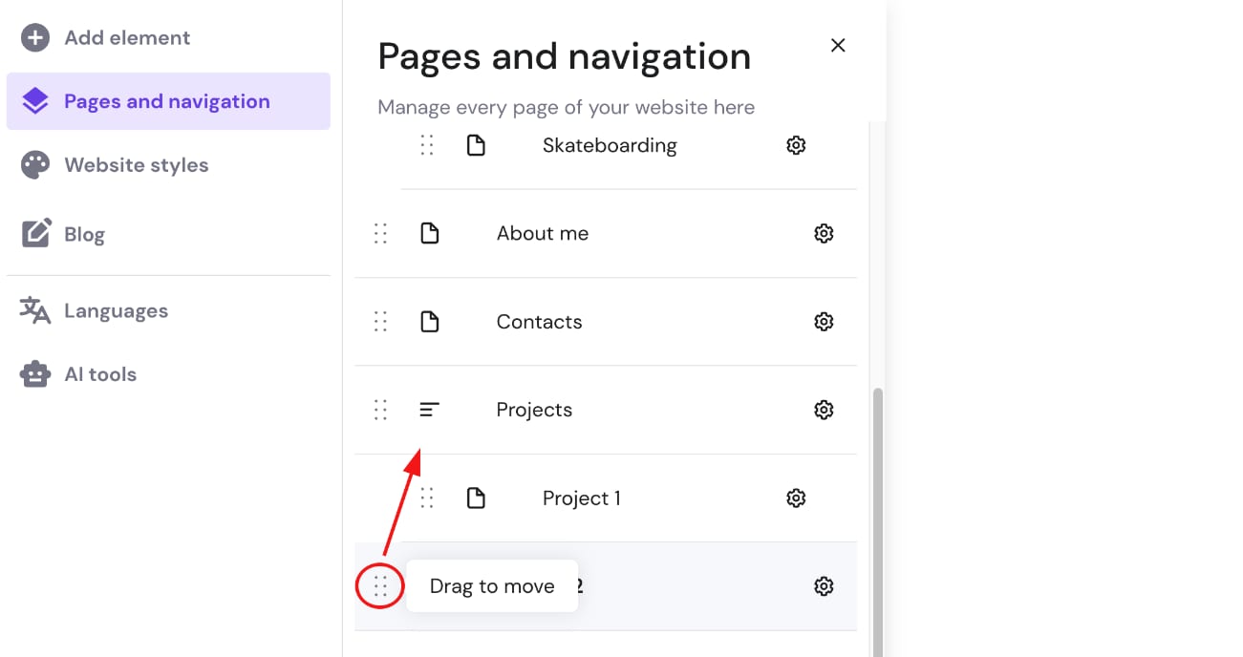Click the settings gear on highlighted bottom row
The height and width of the screenshot is (657, 1243).
coord(824,586)
